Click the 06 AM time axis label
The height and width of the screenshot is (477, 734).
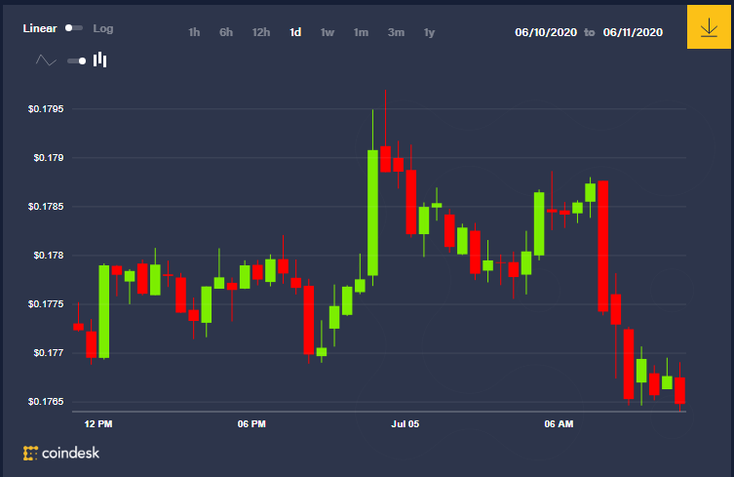pos(559,424)
